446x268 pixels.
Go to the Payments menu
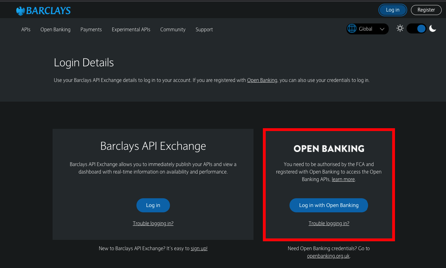point(91,29)
